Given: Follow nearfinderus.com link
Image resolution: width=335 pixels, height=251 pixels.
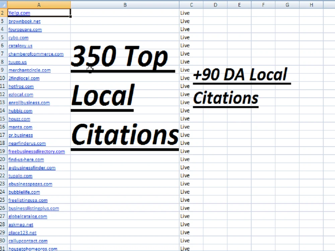Looking at the screenshot, I should click(x=27, y=144).
